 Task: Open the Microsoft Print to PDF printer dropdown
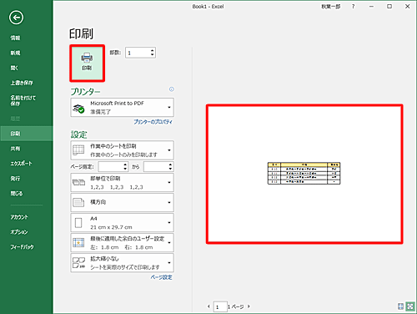pyautogui.click(x=122, y=108)
